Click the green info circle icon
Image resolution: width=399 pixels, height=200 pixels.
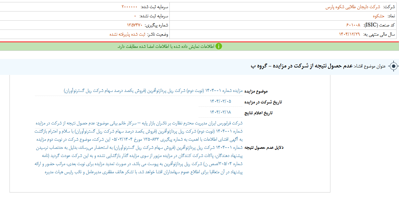(x=219, y=46)
